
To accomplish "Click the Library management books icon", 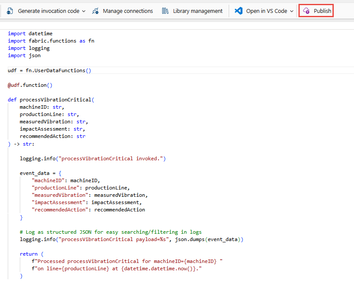I will click(x=165, y=11).
